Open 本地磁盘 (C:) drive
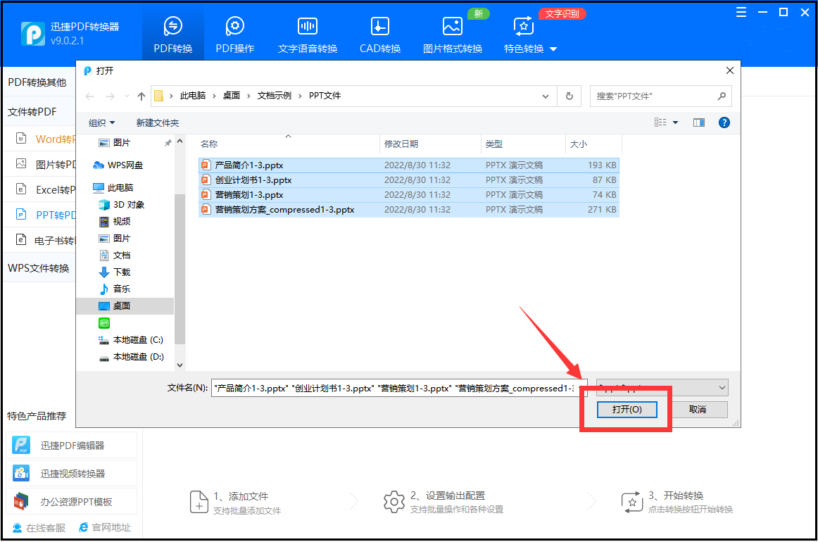 (x=138, y=339)
